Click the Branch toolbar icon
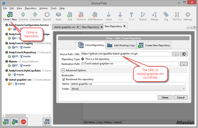The image size is (198, 128). (143, 15)
